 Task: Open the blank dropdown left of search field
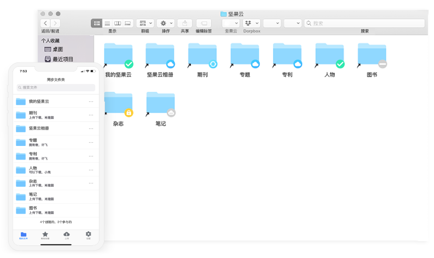point(292,24)
